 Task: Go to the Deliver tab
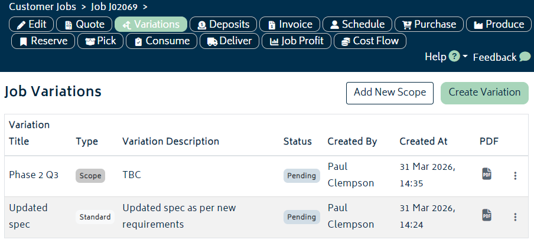point(229,41)
